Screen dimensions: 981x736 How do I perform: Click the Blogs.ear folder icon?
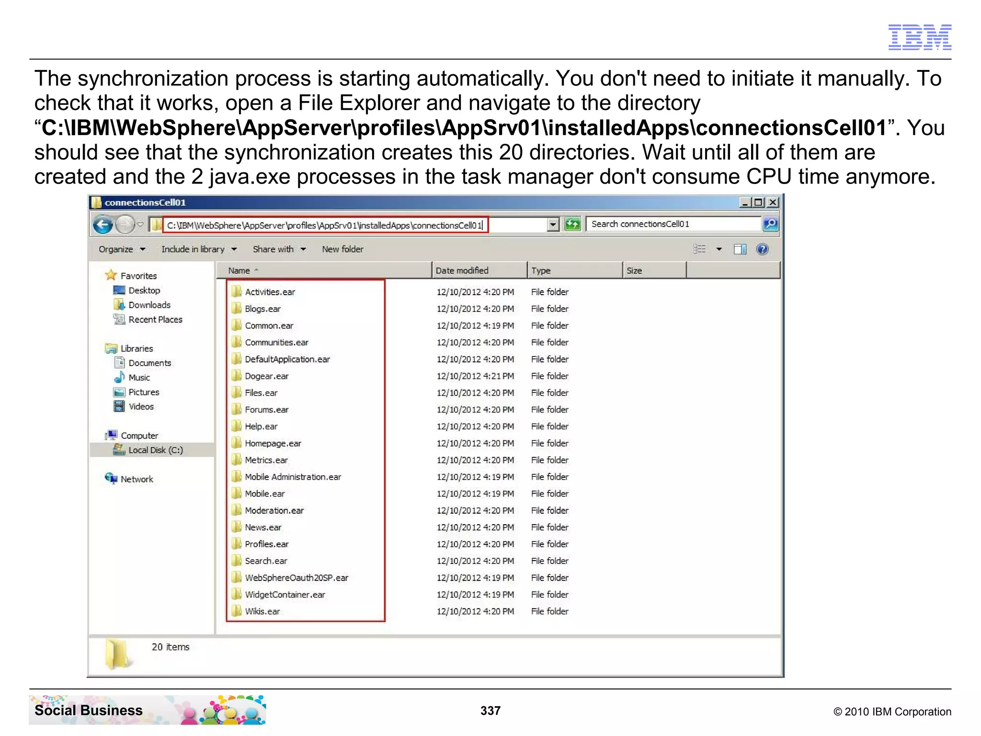click(x=236, y=308)
